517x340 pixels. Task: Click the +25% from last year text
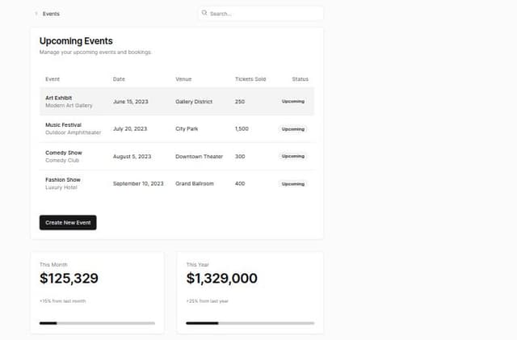[x=207, y=301]
